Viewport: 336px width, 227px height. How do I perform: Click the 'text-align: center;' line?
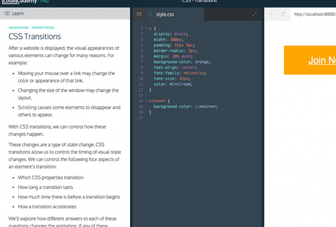click(175, 68)
